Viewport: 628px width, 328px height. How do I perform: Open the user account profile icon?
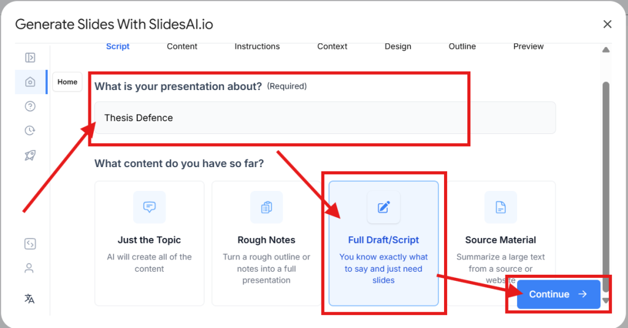coord(29,268)
